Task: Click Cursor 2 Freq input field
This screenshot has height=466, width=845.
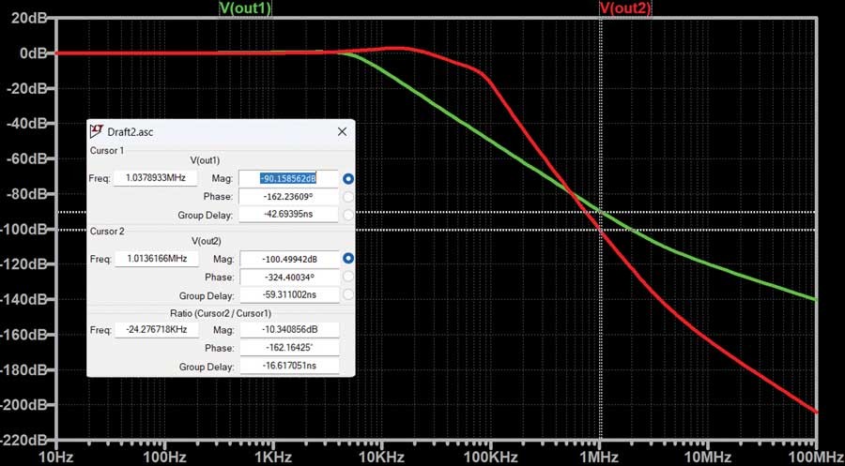Action: tap(156, 258)
